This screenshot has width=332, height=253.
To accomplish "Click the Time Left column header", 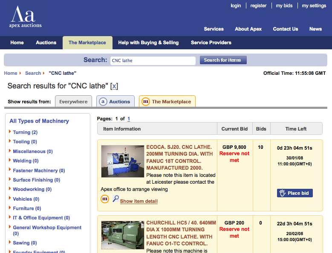I will click(x=296, y=129).
